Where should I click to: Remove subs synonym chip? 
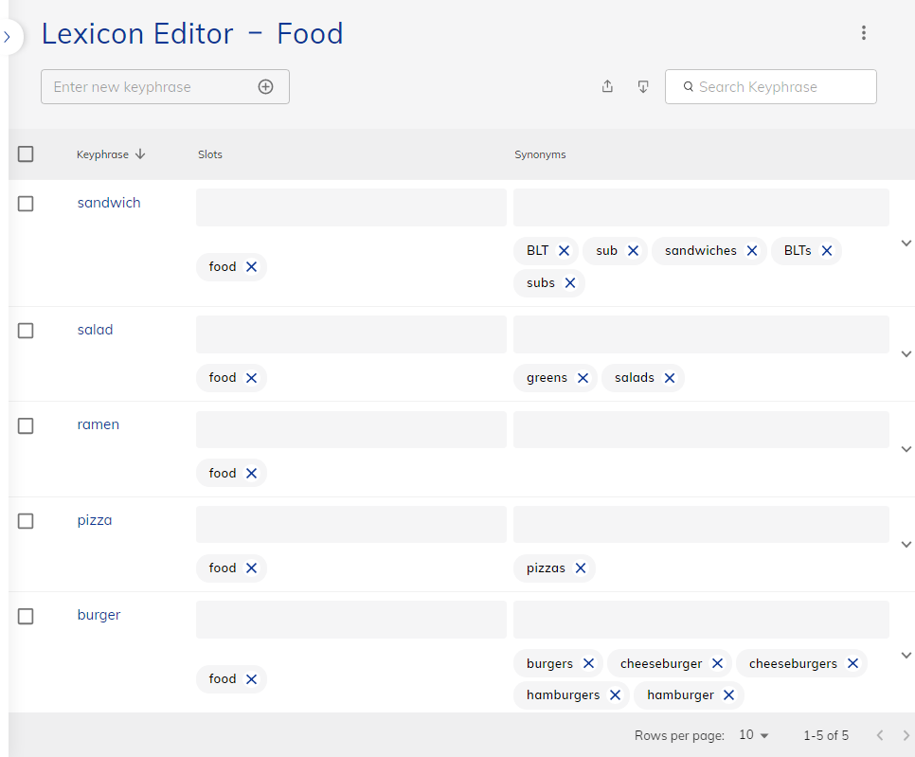pyautogui.click(x=570, y=282)
